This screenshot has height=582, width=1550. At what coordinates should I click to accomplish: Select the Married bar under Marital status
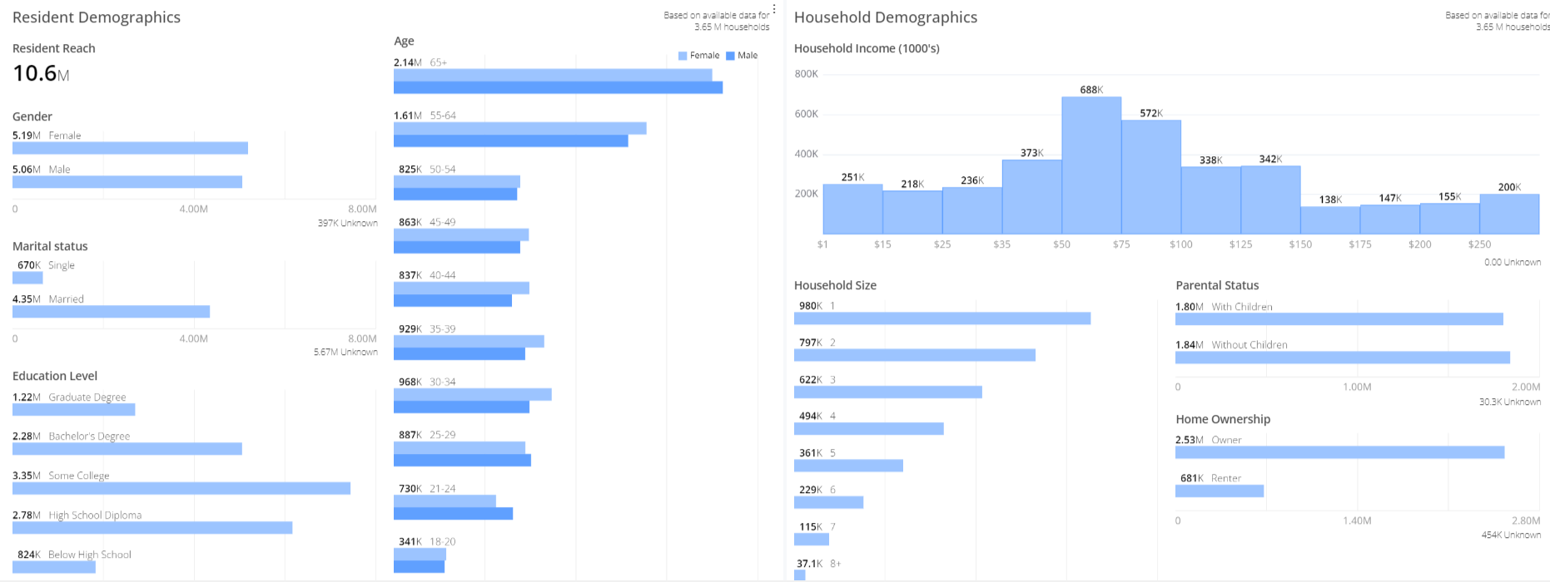coord(111,312)
